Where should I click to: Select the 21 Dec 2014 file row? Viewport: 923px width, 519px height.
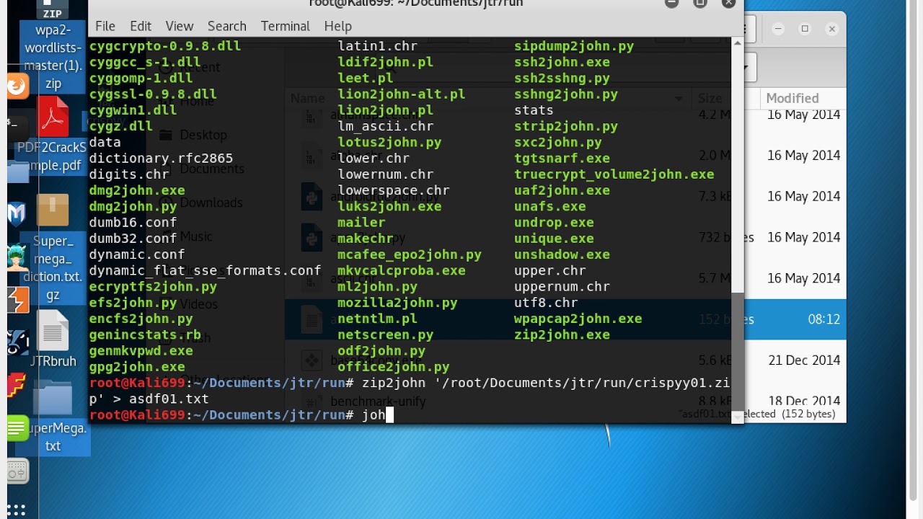point(795,360)
